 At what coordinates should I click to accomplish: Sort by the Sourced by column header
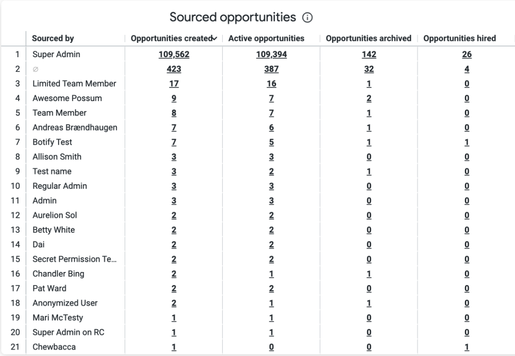point(53,39)
